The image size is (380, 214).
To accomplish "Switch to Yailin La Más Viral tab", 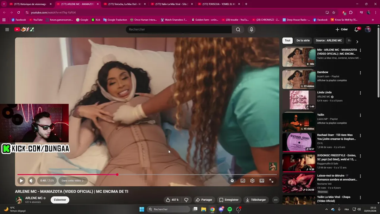I will click(x=172, y=4).
